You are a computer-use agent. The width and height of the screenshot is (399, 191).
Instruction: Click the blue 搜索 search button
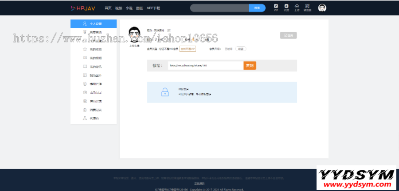coord(257,8)
